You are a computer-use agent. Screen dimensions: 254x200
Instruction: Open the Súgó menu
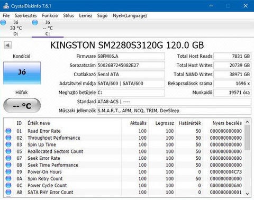[x=102, y=15]
